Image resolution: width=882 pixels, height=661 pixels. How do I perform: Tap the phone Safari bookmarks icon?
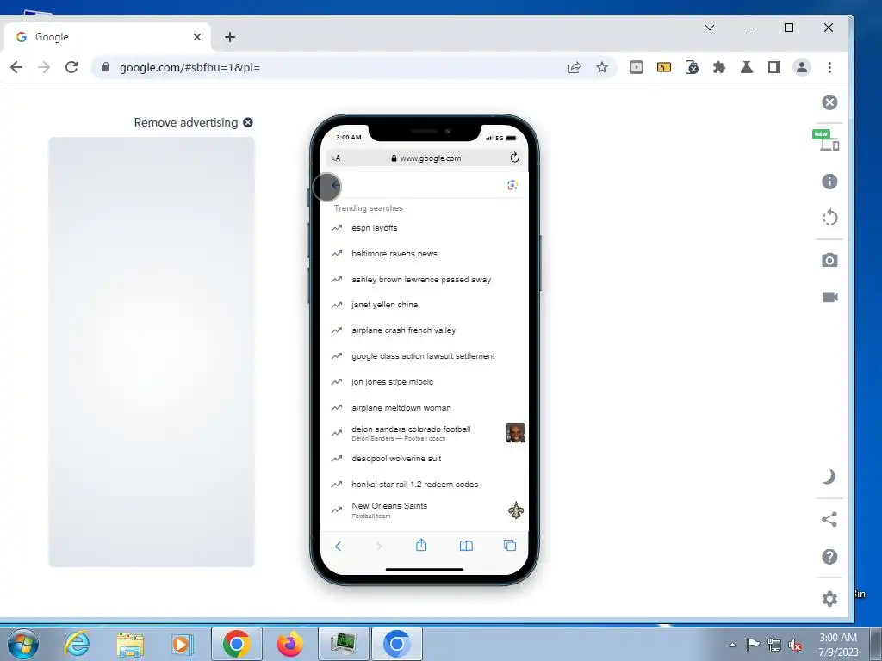[x=466, y=546]
